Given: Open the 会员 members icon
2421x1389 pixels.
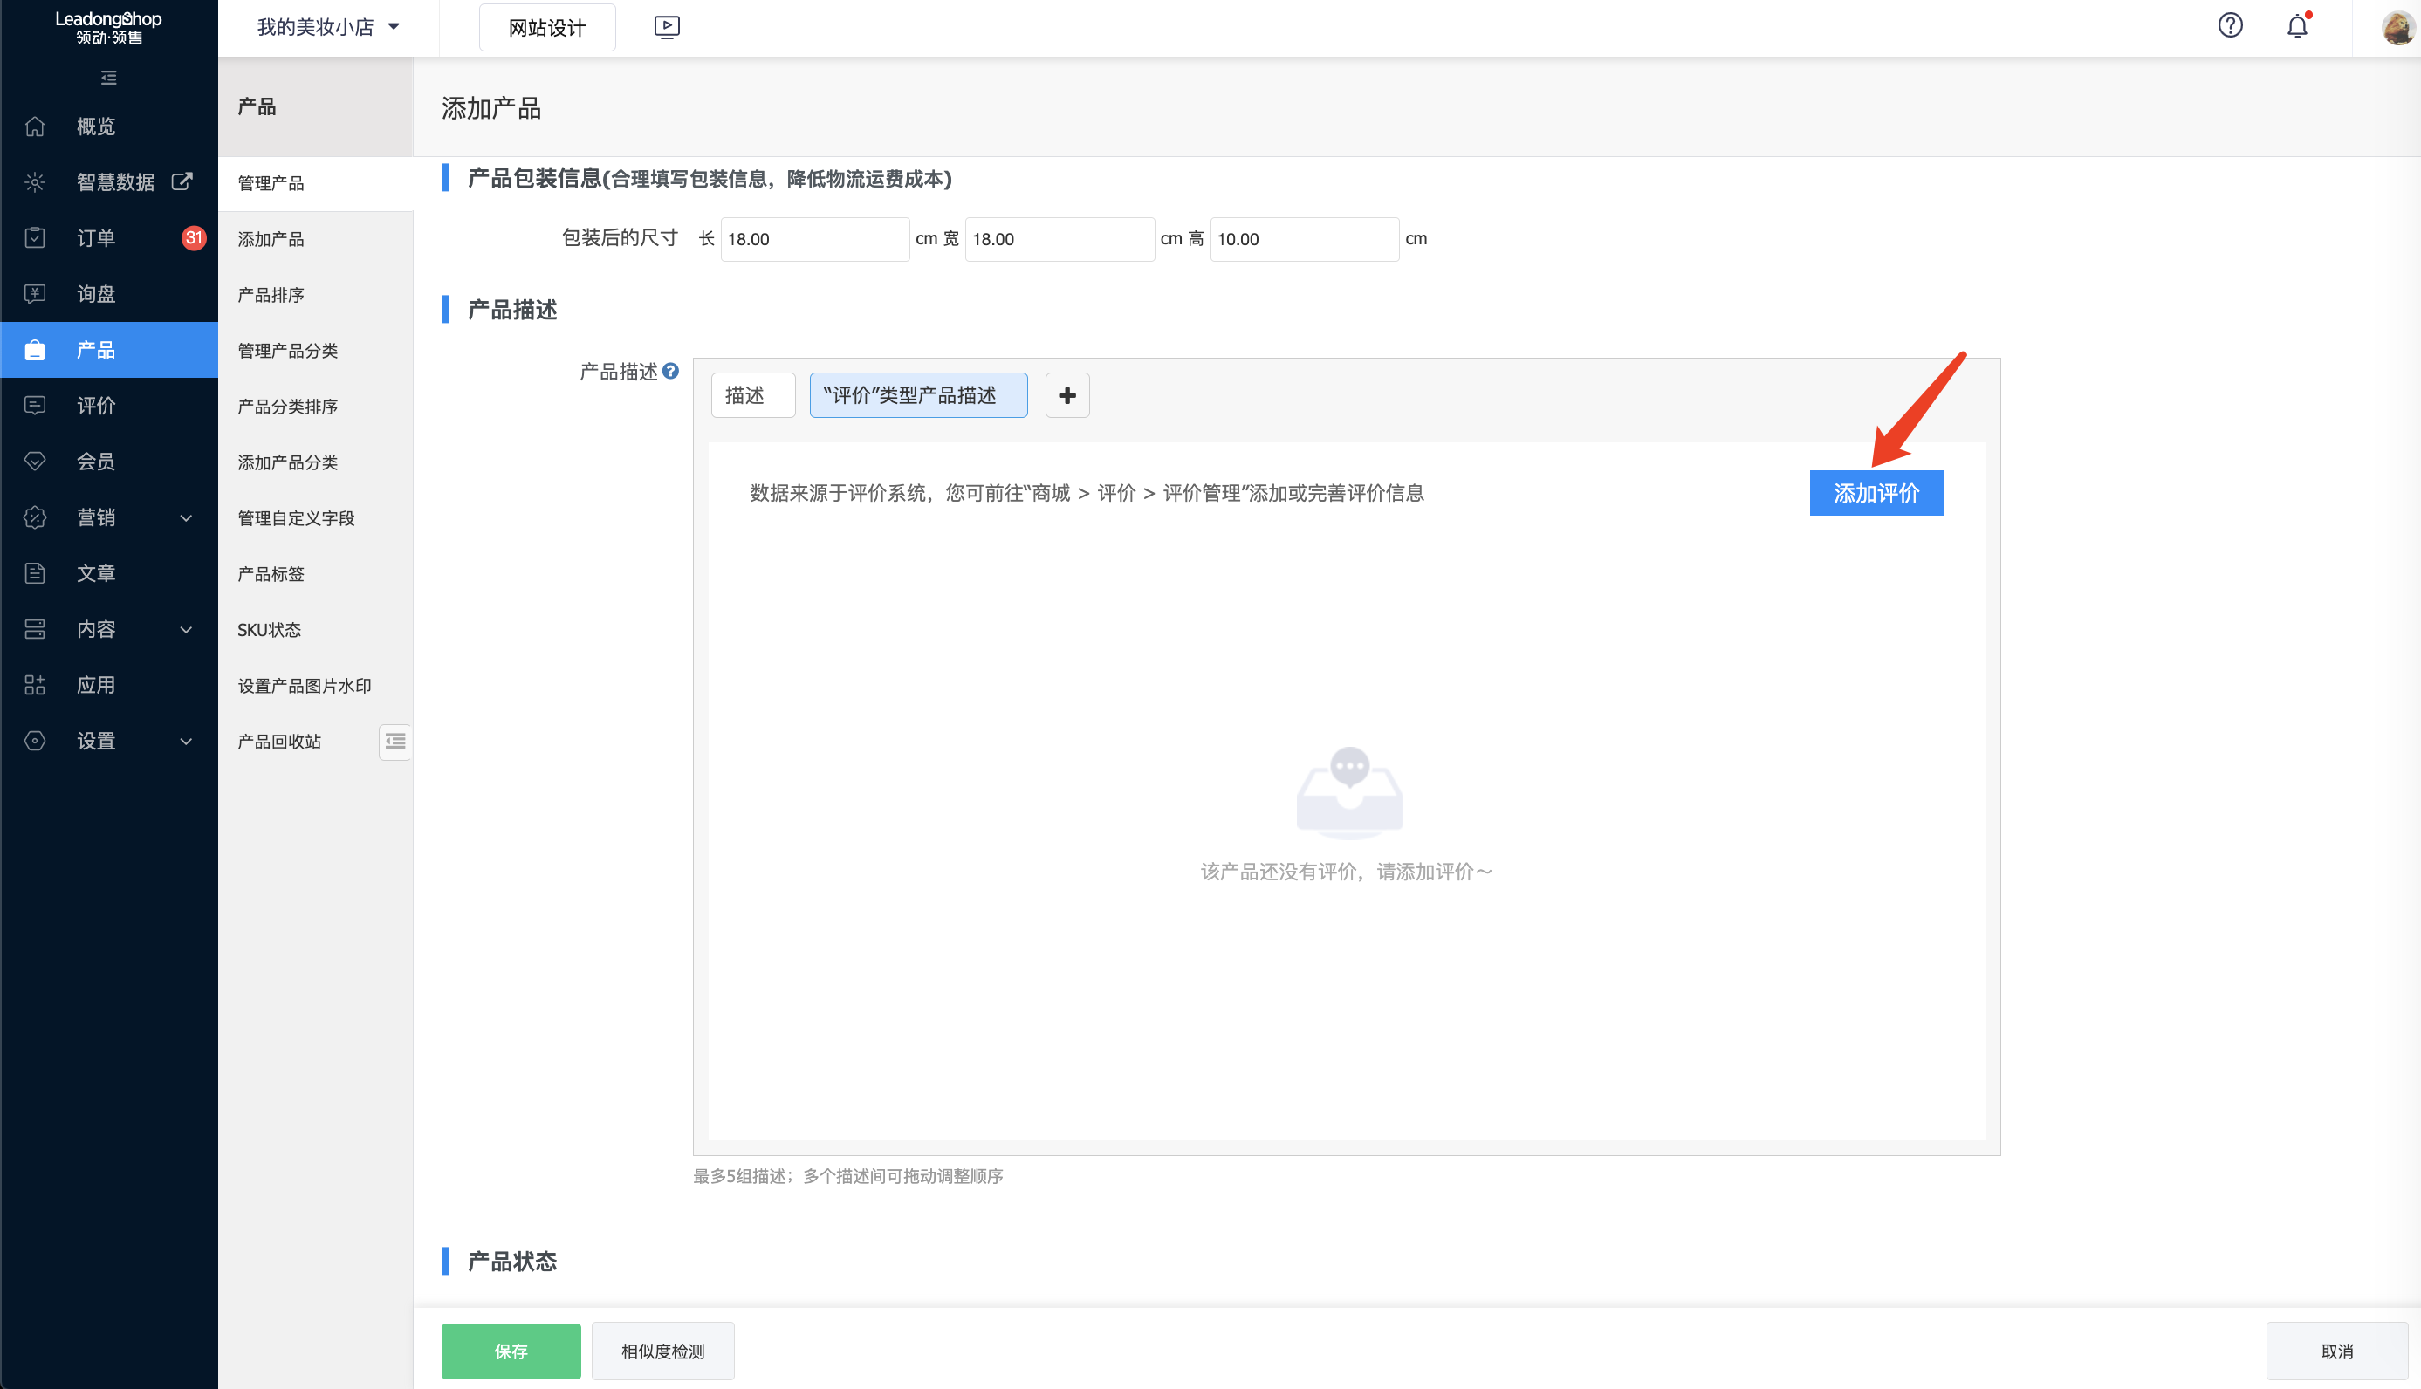Looking at the screenshot, I should (x=34, y=461).
